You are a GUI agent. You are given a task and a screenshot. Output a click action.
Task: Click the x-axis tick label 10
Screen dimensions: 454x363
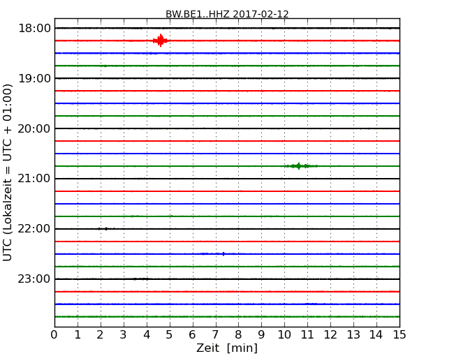click(x=284, y=335)
